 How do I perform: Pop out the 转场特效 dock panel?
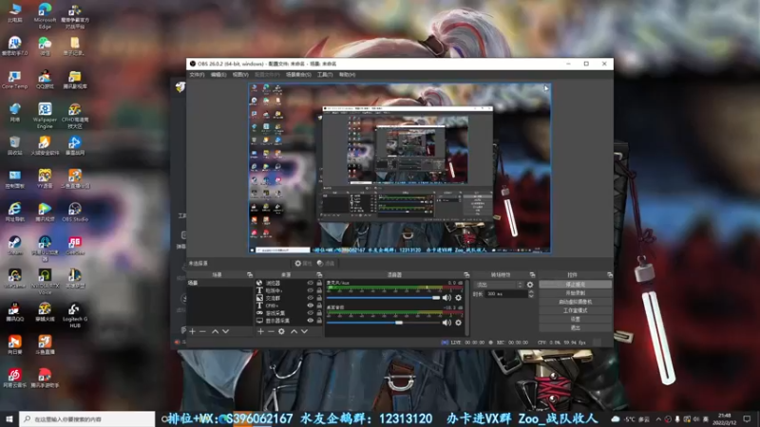pos(532,274)
